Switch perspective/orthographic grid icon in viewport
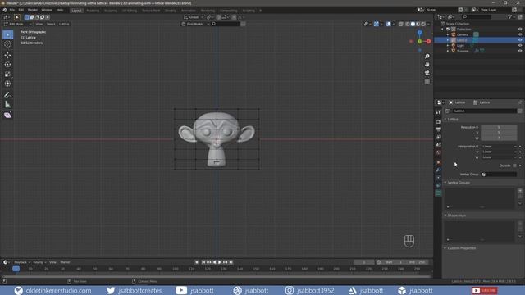This screenshot has width=525, height=295. [x=427, y=81]
